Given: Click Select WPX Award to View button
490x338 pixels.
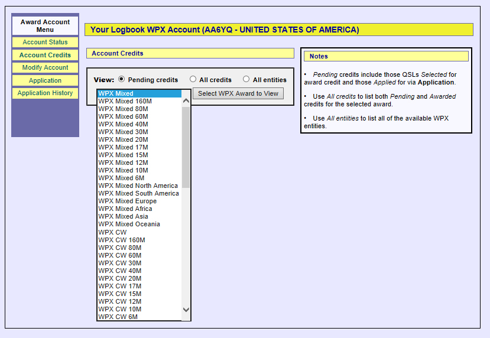Looking at the screenshot, I should (238, 93).
